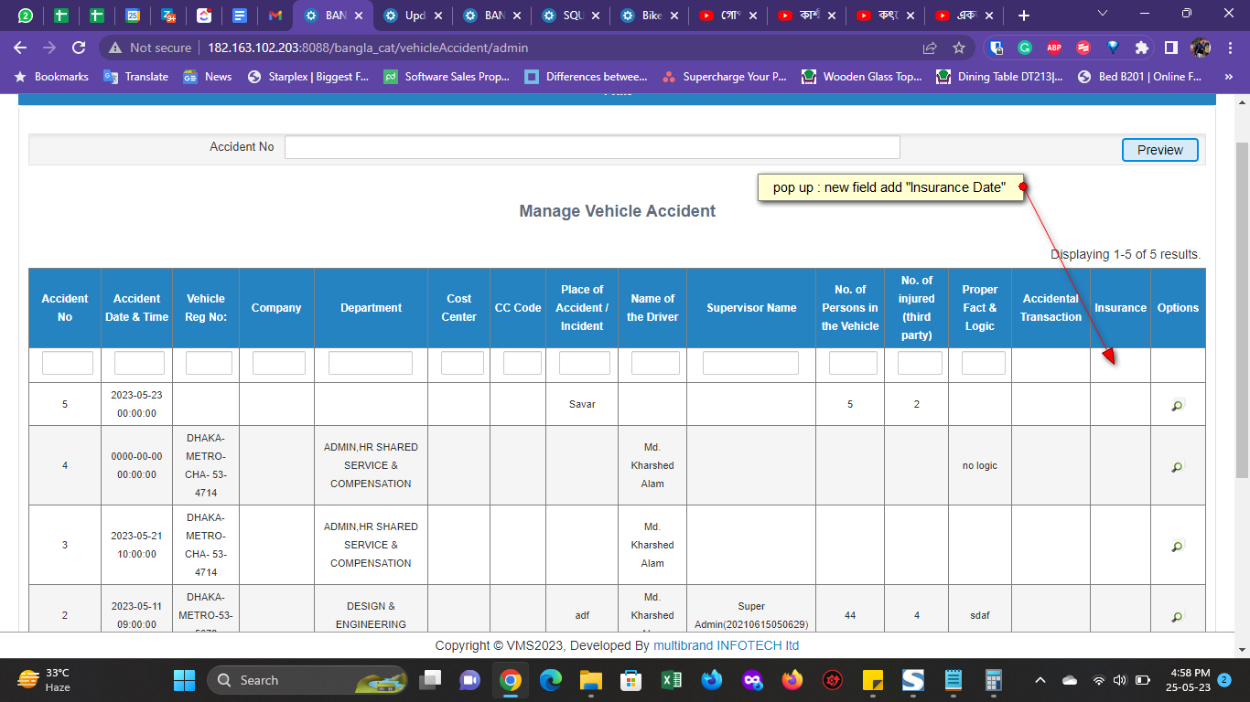Open a new browser tab
This screenshot has width=1250, height=702.
1023,16
